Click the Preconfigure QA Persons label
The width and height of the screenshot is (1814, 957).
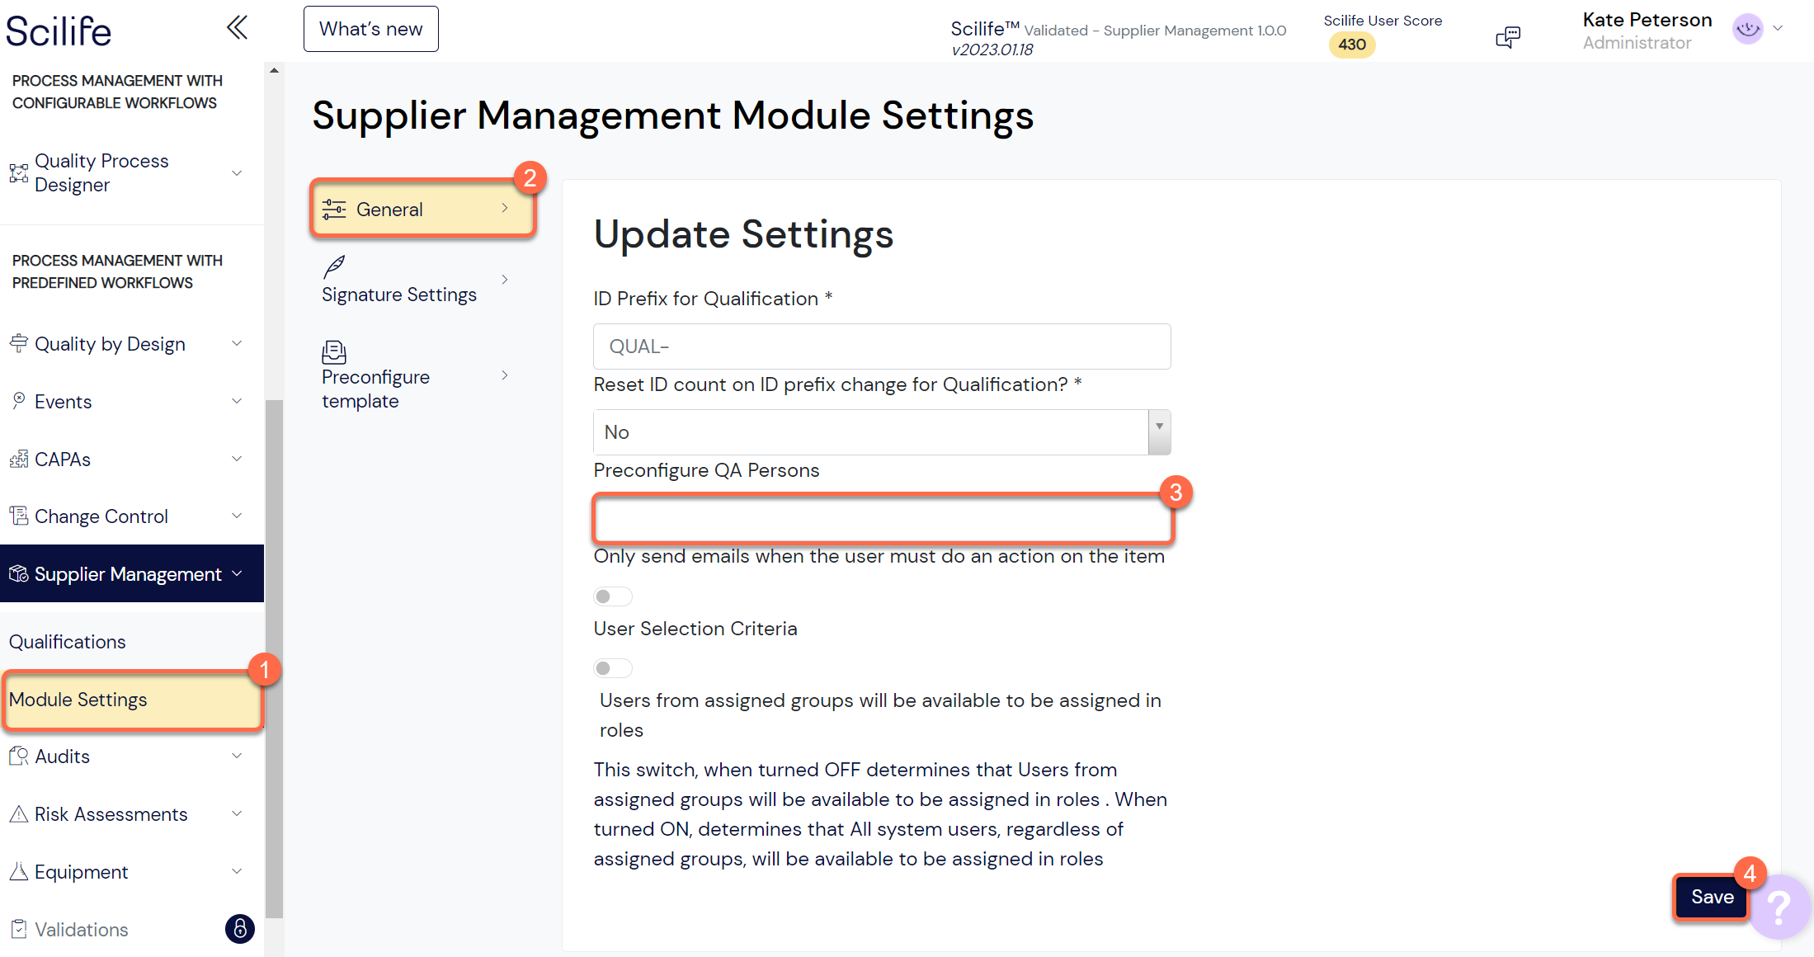(x=706, y=470)
